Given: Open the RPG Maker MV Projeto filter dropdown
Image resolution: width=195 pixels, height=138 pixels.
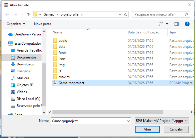Looking at the screenshot, I should pos(162,121).
